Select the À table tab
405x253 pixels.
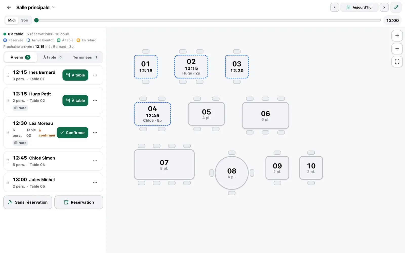pyautogui.click(x=53, y=57)
